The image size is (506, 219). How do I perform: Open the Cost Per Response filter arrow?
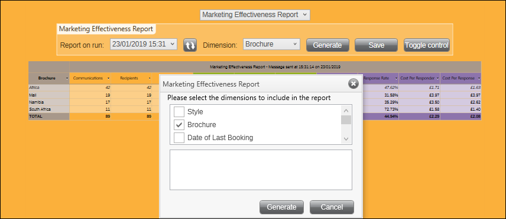pos(479,78)
